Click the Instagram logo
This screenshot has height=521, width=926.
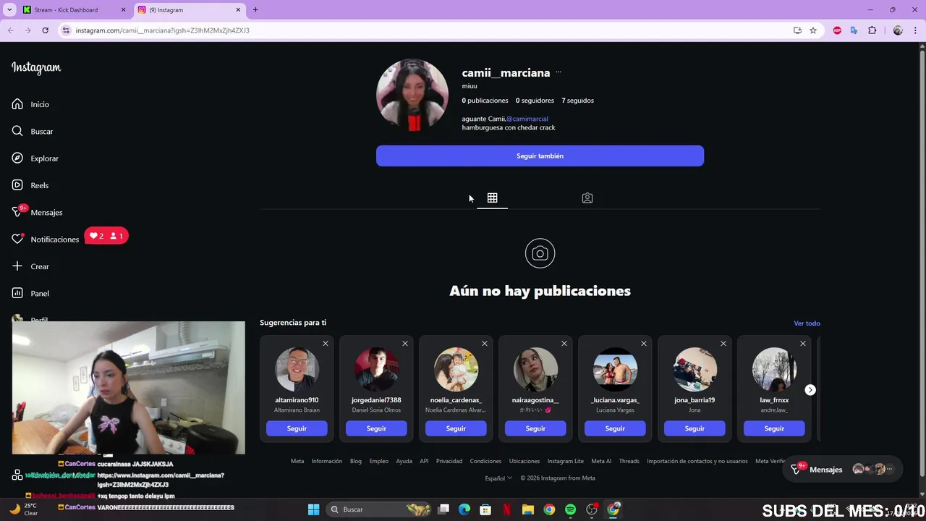click(x=36, y=68)
